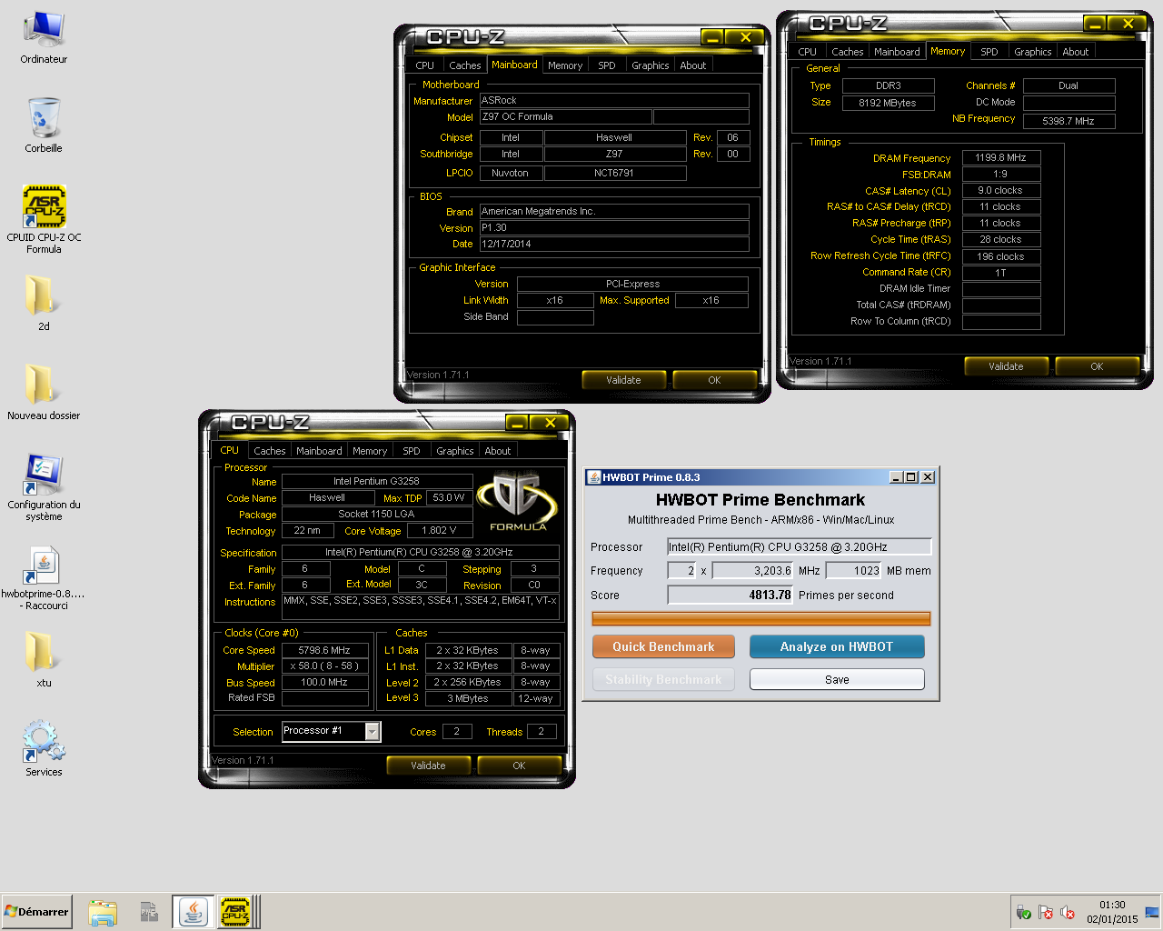The width and height of the screenshot is (1163, 931).
Task: Activate the Java HWBOT Prime taskbar item
Action: coord(193,912)
